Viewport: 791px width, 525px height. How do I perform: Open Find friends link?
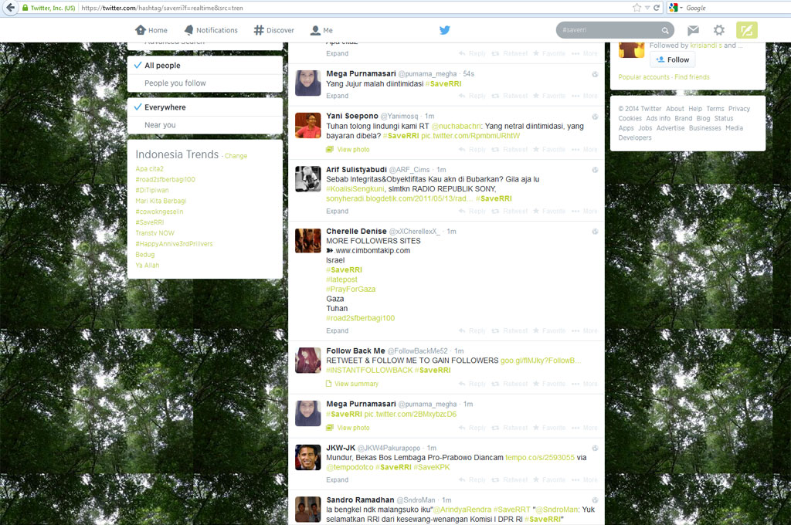[691, 77]
